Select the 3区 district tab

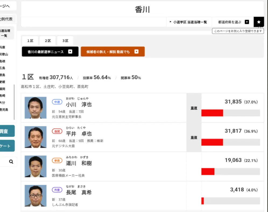[x=65, y=41]
